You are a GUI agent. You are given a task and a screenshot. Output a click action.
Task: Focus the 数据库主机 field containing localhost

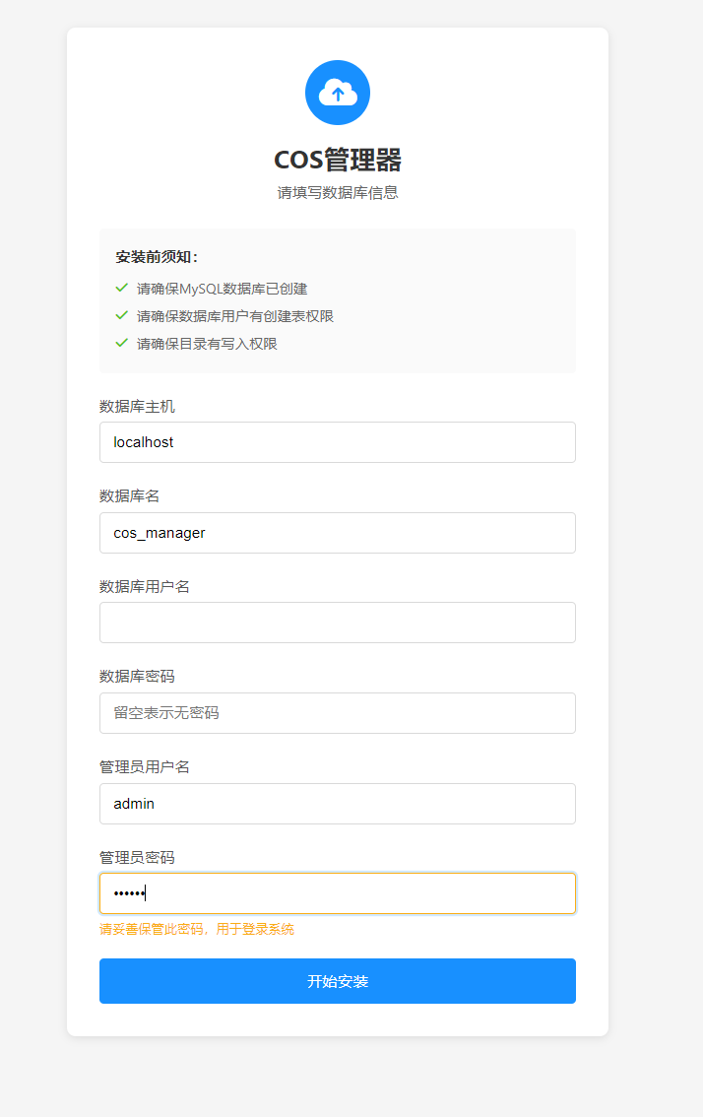[x=338, y=442]
